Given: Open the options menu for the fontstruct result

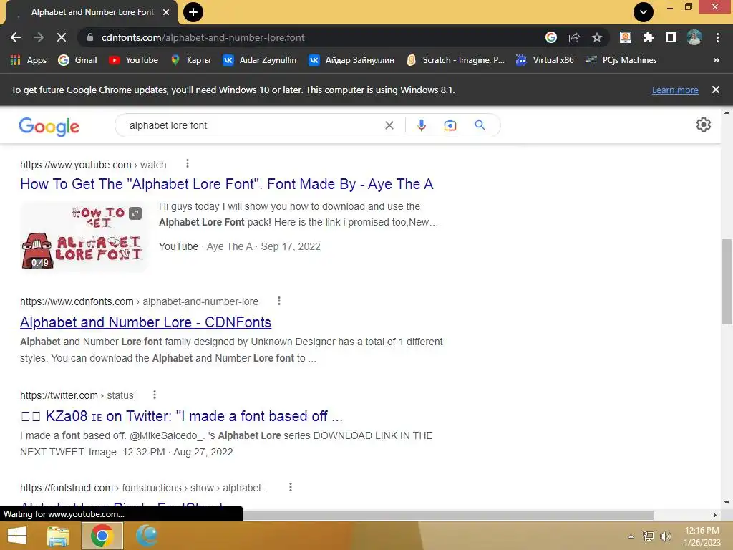Looking at the screenshot, I should coord(291,487).
